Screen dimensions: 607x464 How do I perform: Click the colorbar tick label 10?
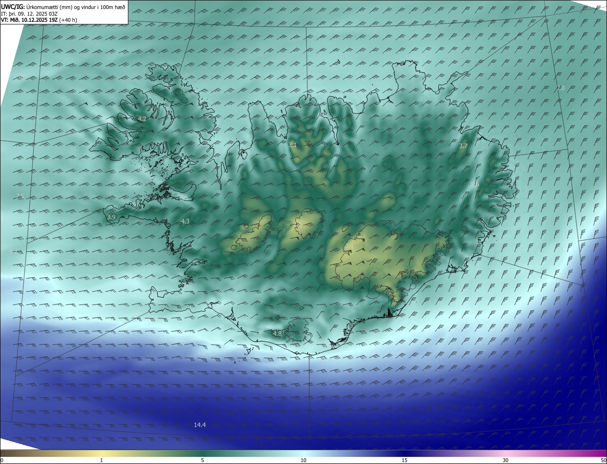point(303,460)
